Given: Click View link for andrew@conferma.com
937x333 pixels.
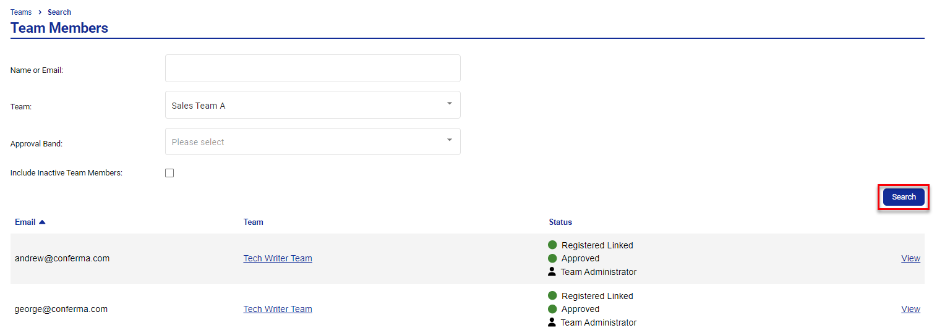Looking at the screenshot, I should tap(910, 258).
